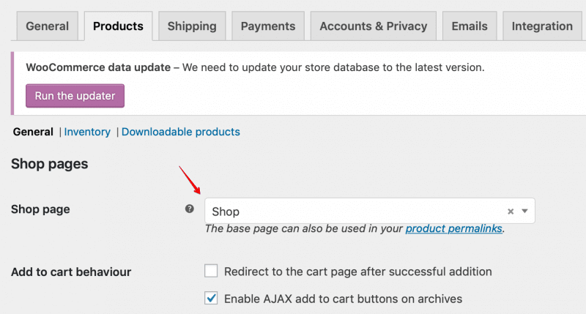The height and width of the screenshot is (314, 586).
Task: Follow the product permalinks link
Action: [454, 228]
